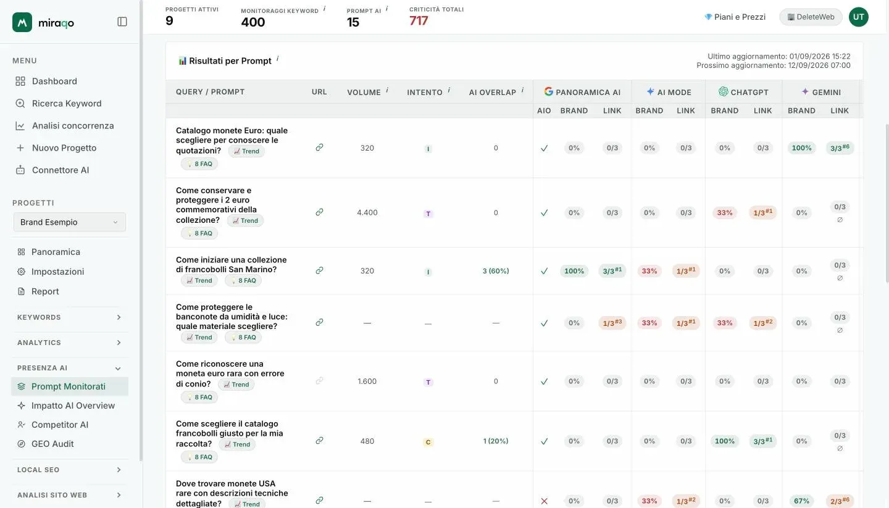Click the page vertical scrollbar
Viewport: 889px width, 508px height.
886,204
